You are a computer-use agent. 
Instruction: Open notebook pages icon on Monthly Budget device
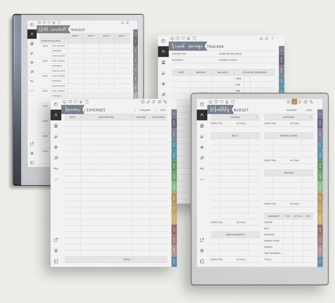click(x=202, y=261)
